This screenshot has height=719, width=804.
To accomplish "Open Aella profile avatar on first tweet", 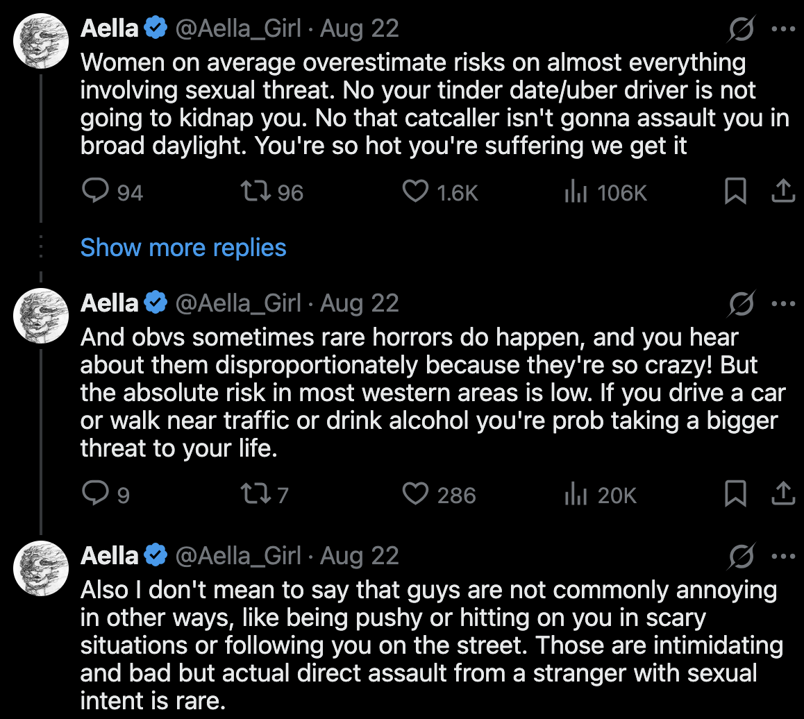I will coord(41,41).
